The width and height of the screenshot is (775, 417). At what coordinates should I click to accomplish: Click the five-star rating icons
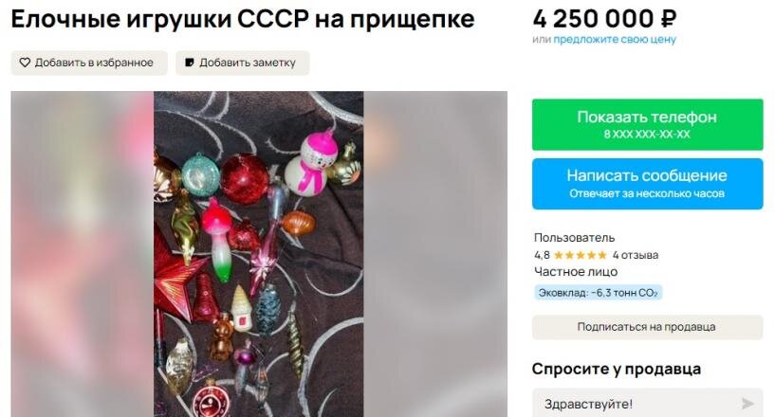click(581, 255)
